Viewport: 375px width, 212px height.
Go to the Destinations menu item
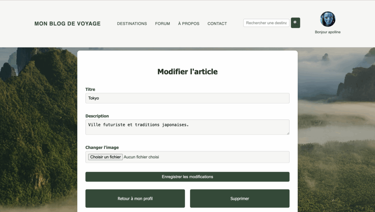[x=132, y=24]
